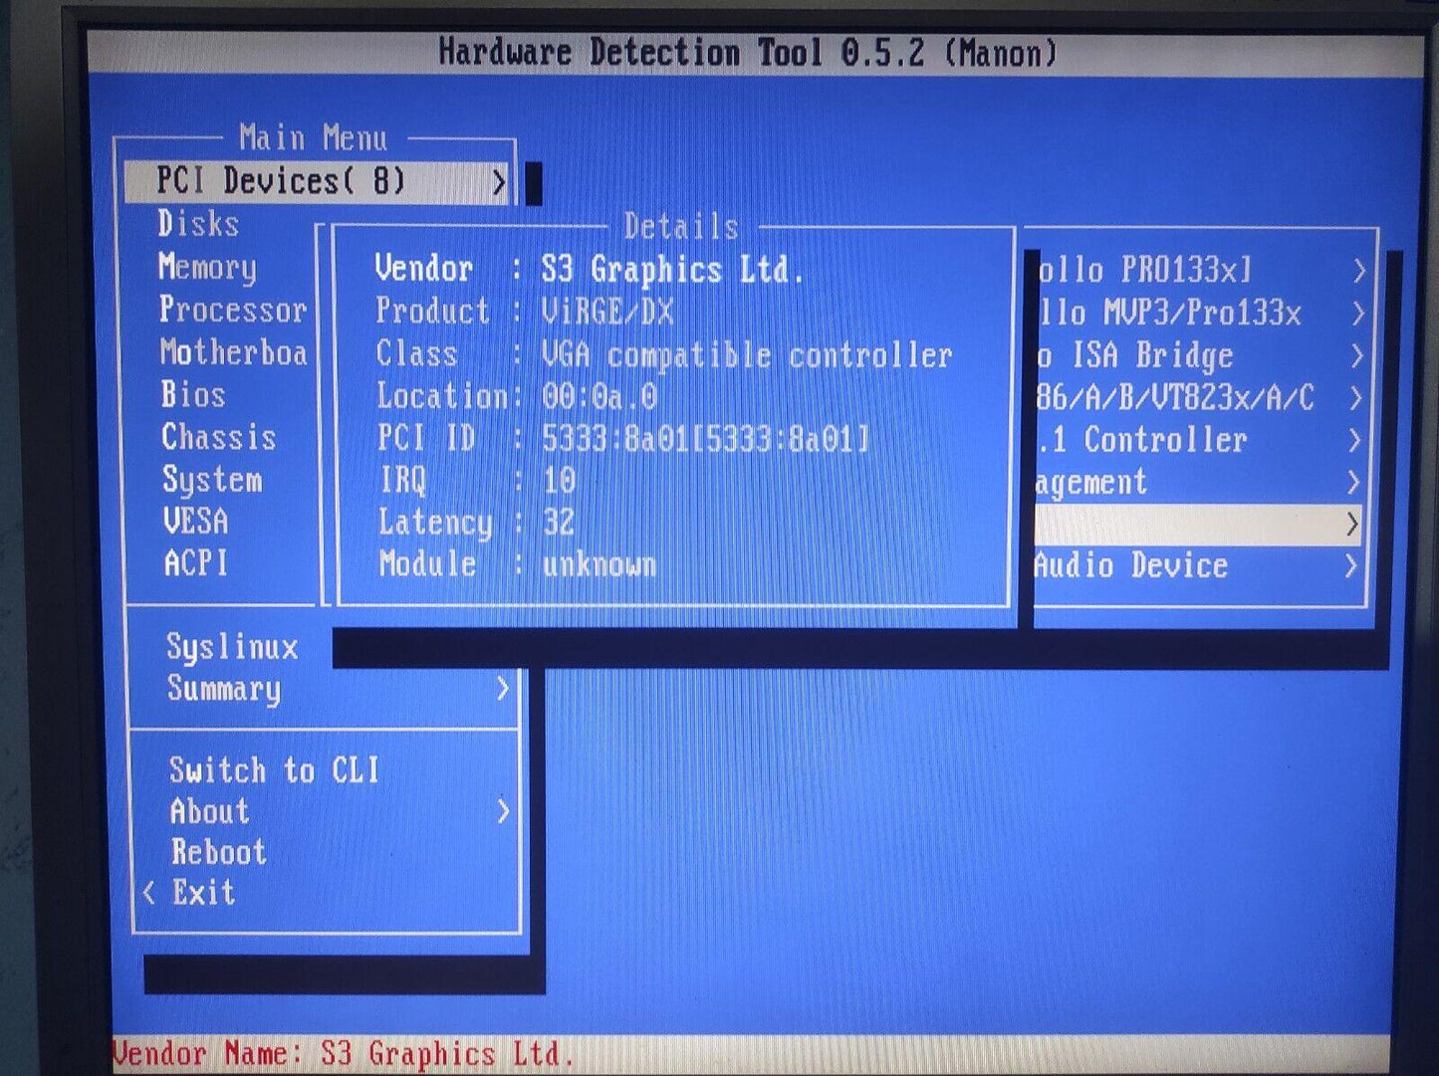Select the ISA Bridge PCI entry
Image resolution: width=1439 pixels, height=1076 pixels.
click(x=1135, y=356)
